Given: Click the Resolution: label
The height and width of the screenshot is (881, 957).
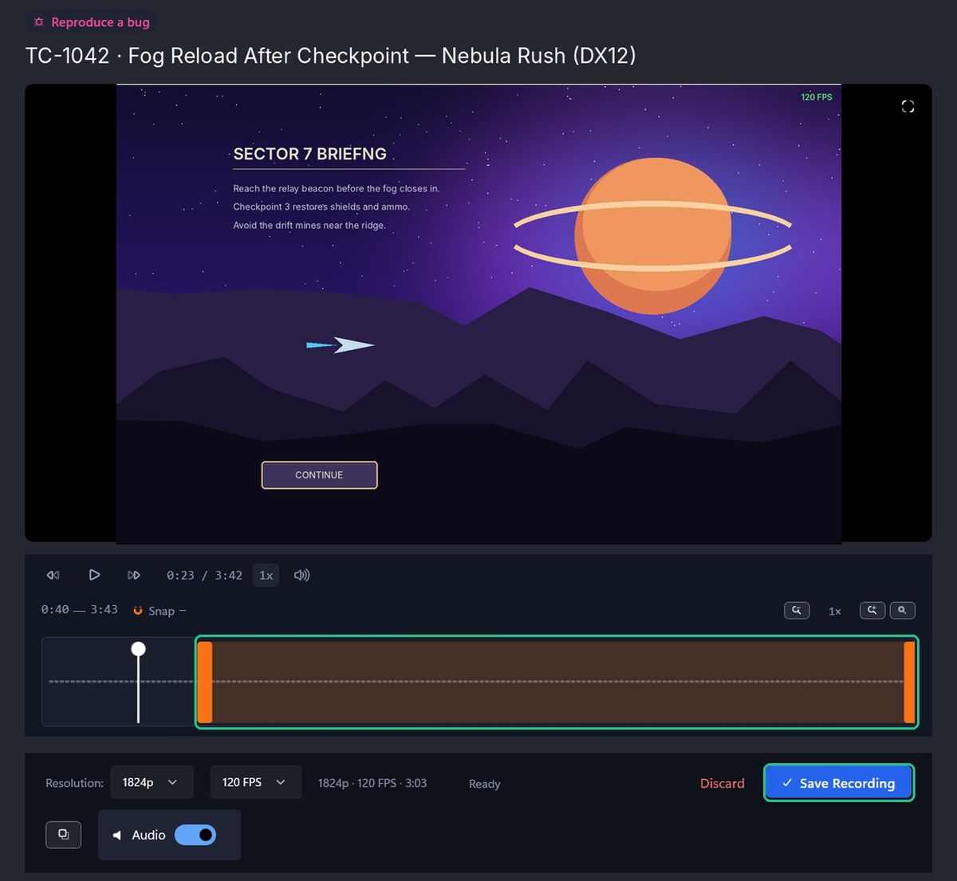Looking at the screenshot, I should (74, 783).
